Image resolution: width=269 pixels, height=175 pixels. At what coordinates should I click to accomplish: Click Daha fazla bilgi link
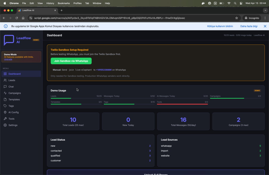point(249,26)
